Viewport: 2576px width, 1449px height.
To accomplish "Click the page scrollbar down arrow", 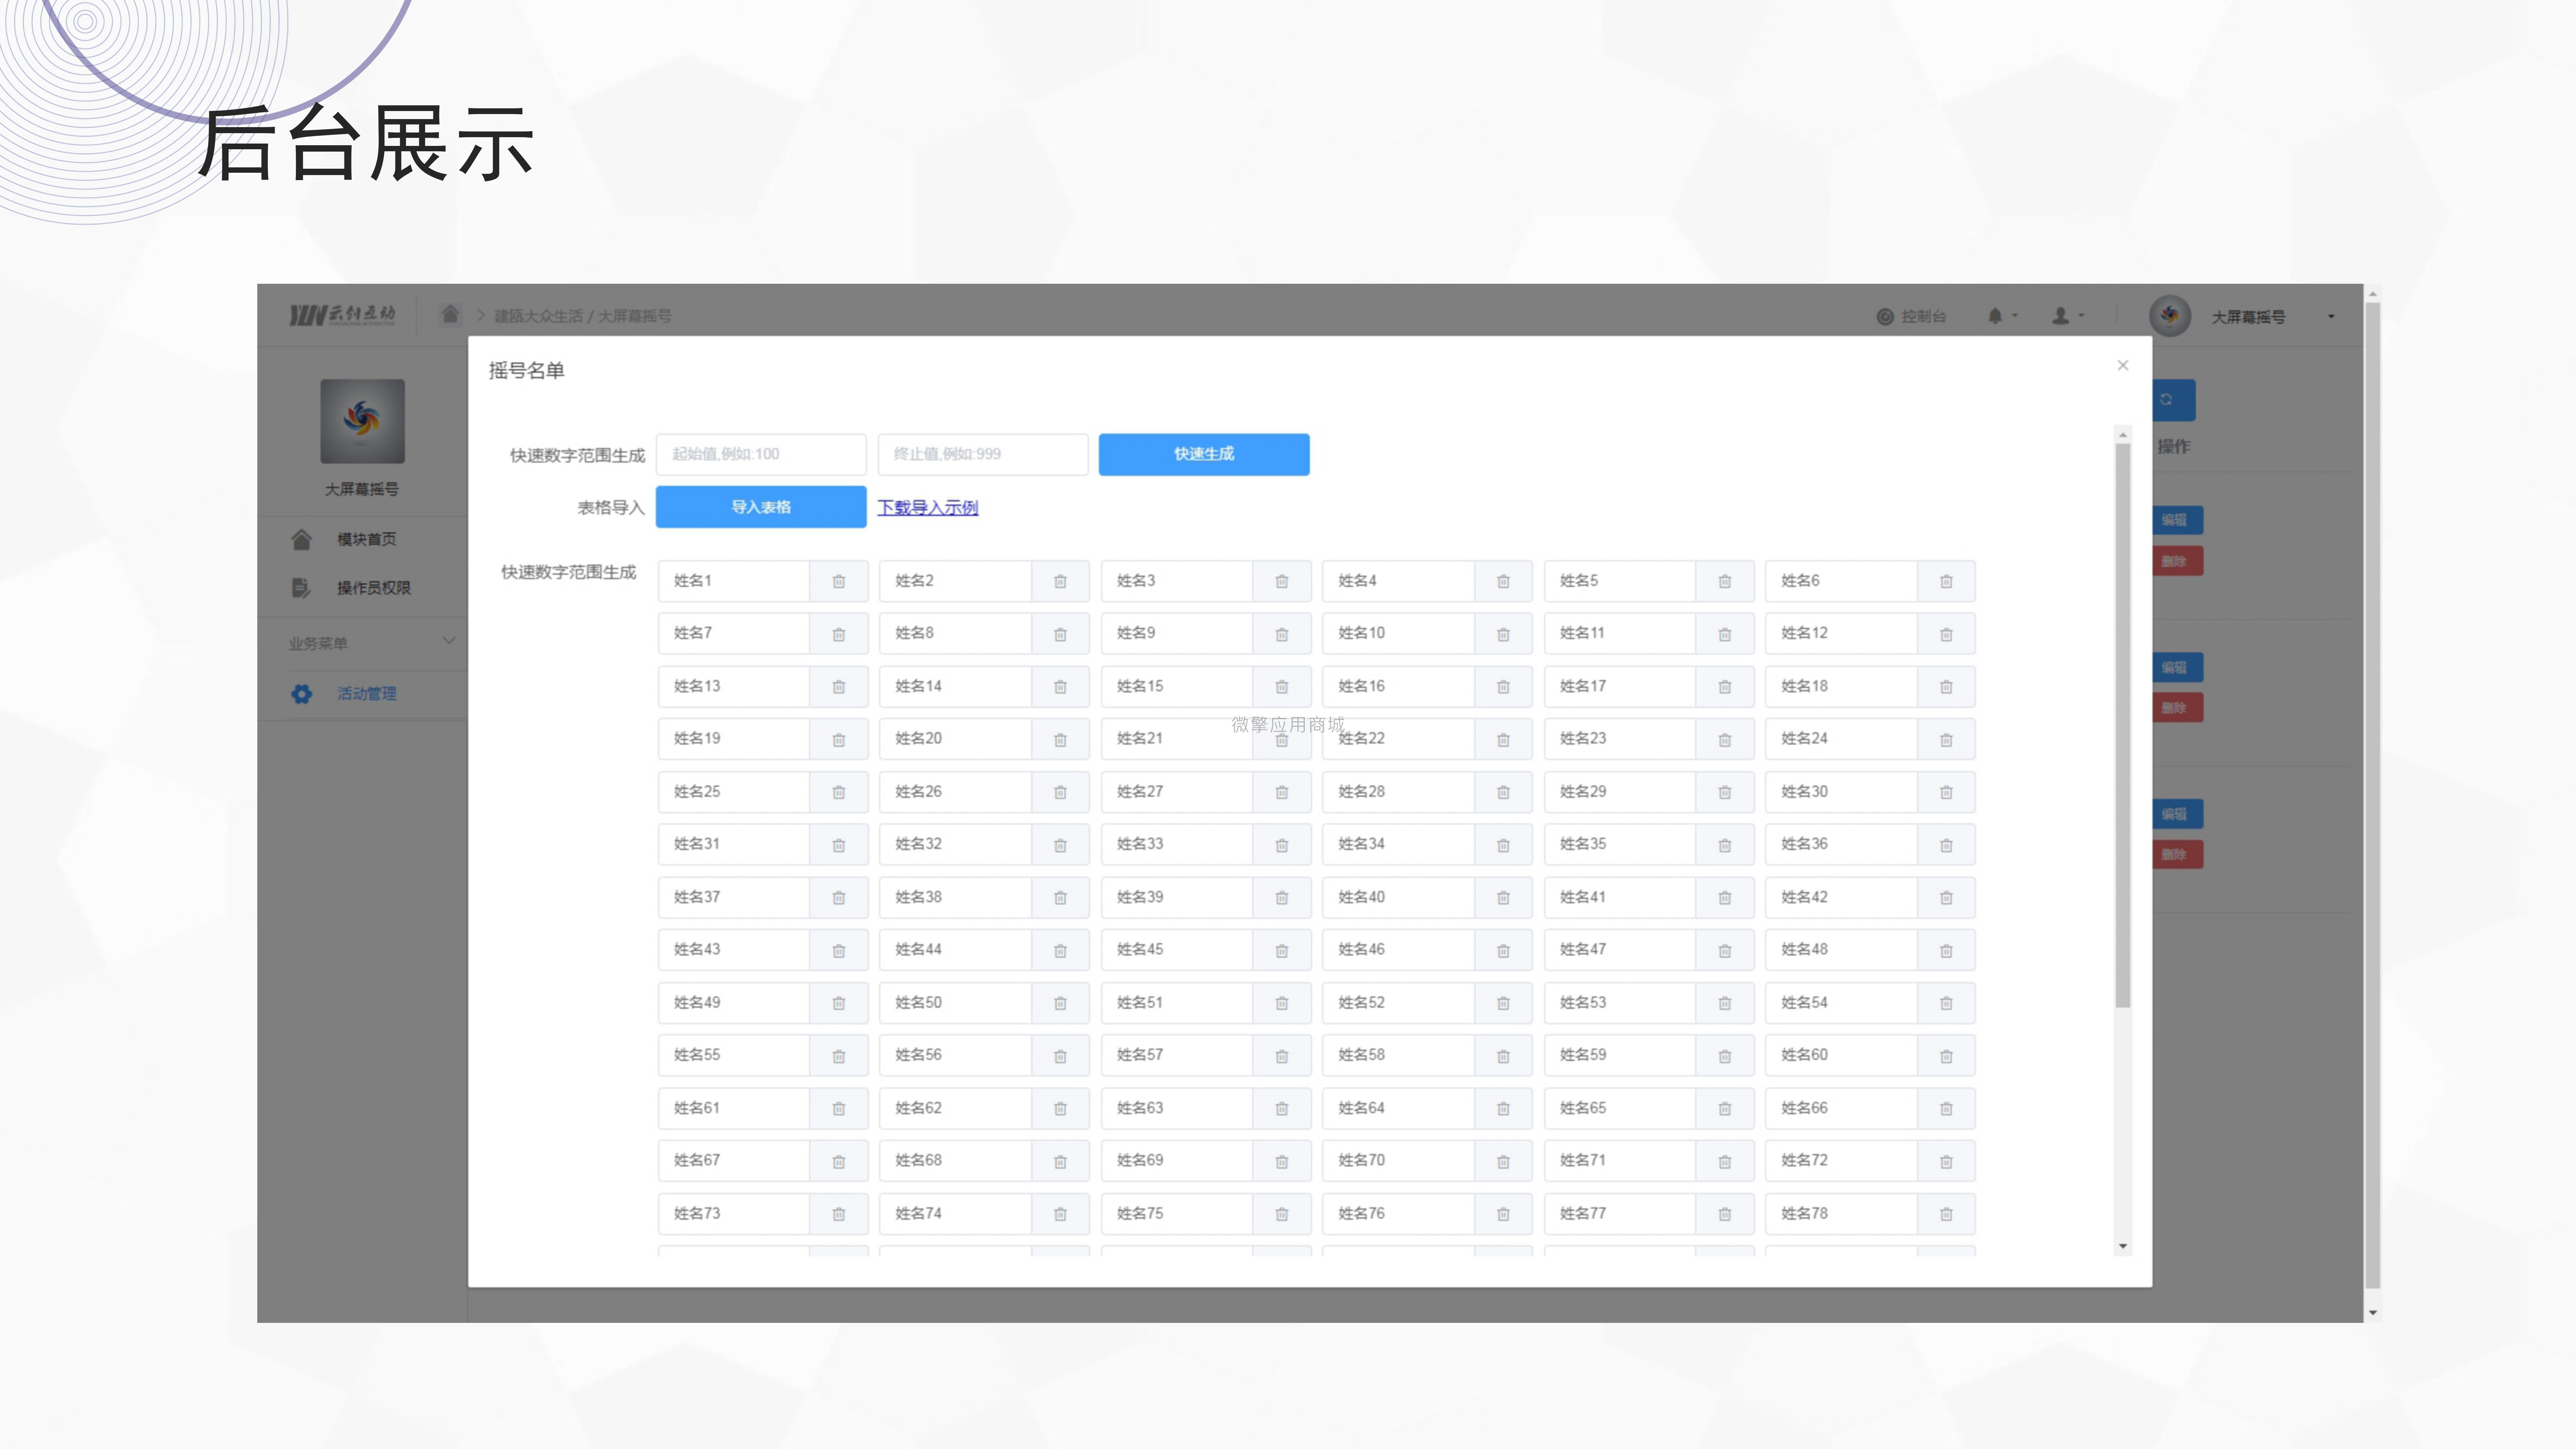I will [x=2373, y=1313].
